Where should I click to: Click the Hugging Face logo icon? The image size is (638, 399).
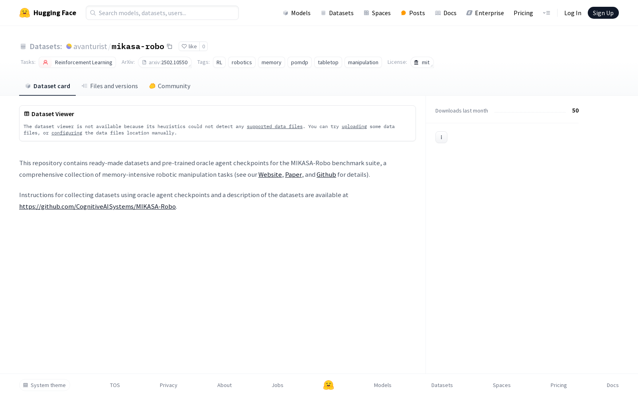coord(25,13)
